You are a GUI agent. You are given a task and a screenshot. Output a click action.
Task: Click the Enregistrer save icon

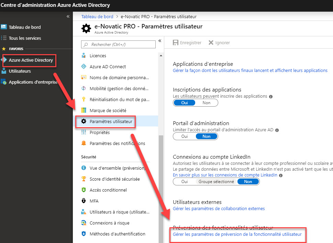175,42
